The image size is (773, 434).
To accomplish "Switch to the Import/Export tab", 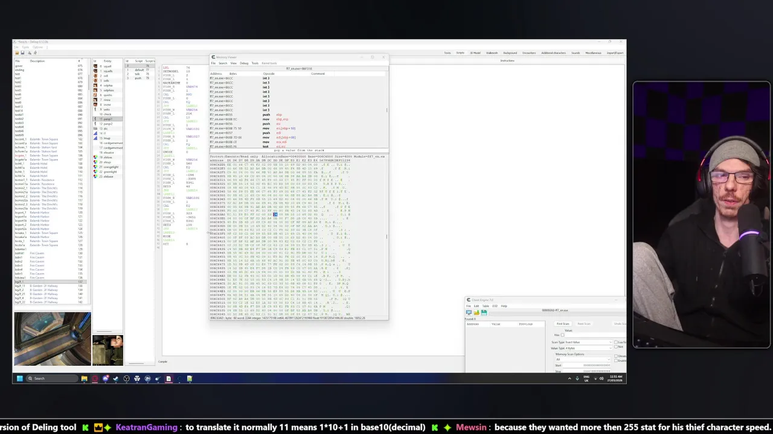I will [x=615, y=53].
